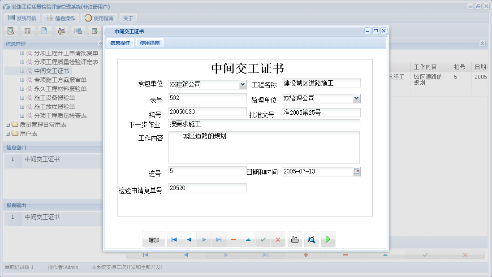Expand the 用户表 folder in the sidebar
This screenshot has width=492, height=277.
8,134
